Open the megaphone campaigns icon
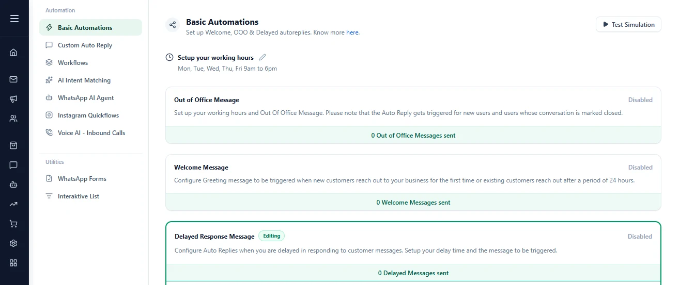The width and height of the screenshot is (695, 285). 13,99
